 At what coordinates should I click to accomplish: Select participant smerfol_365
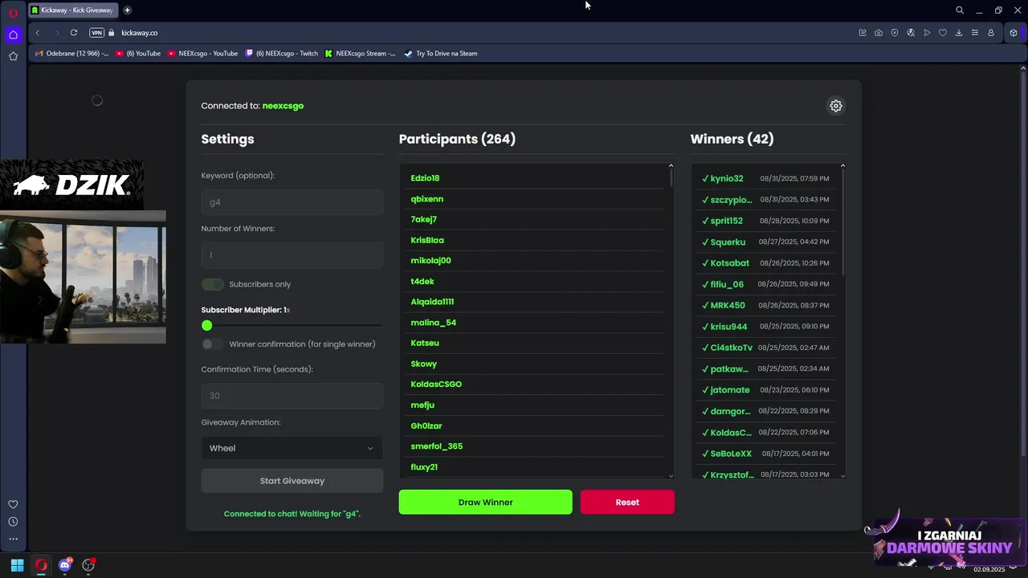point(437,446)
